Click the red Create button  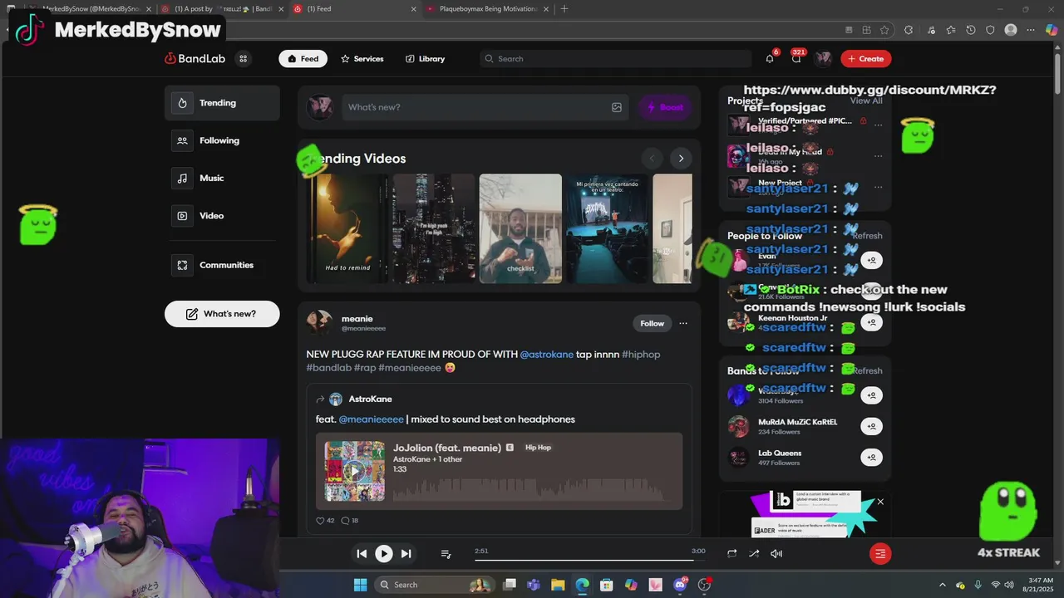pyautogui.click(x=866, y=59)
